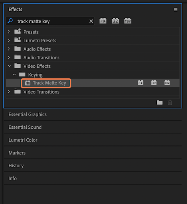
Task: Open the Lumetri Color panel tab
Action: [23, 140]
